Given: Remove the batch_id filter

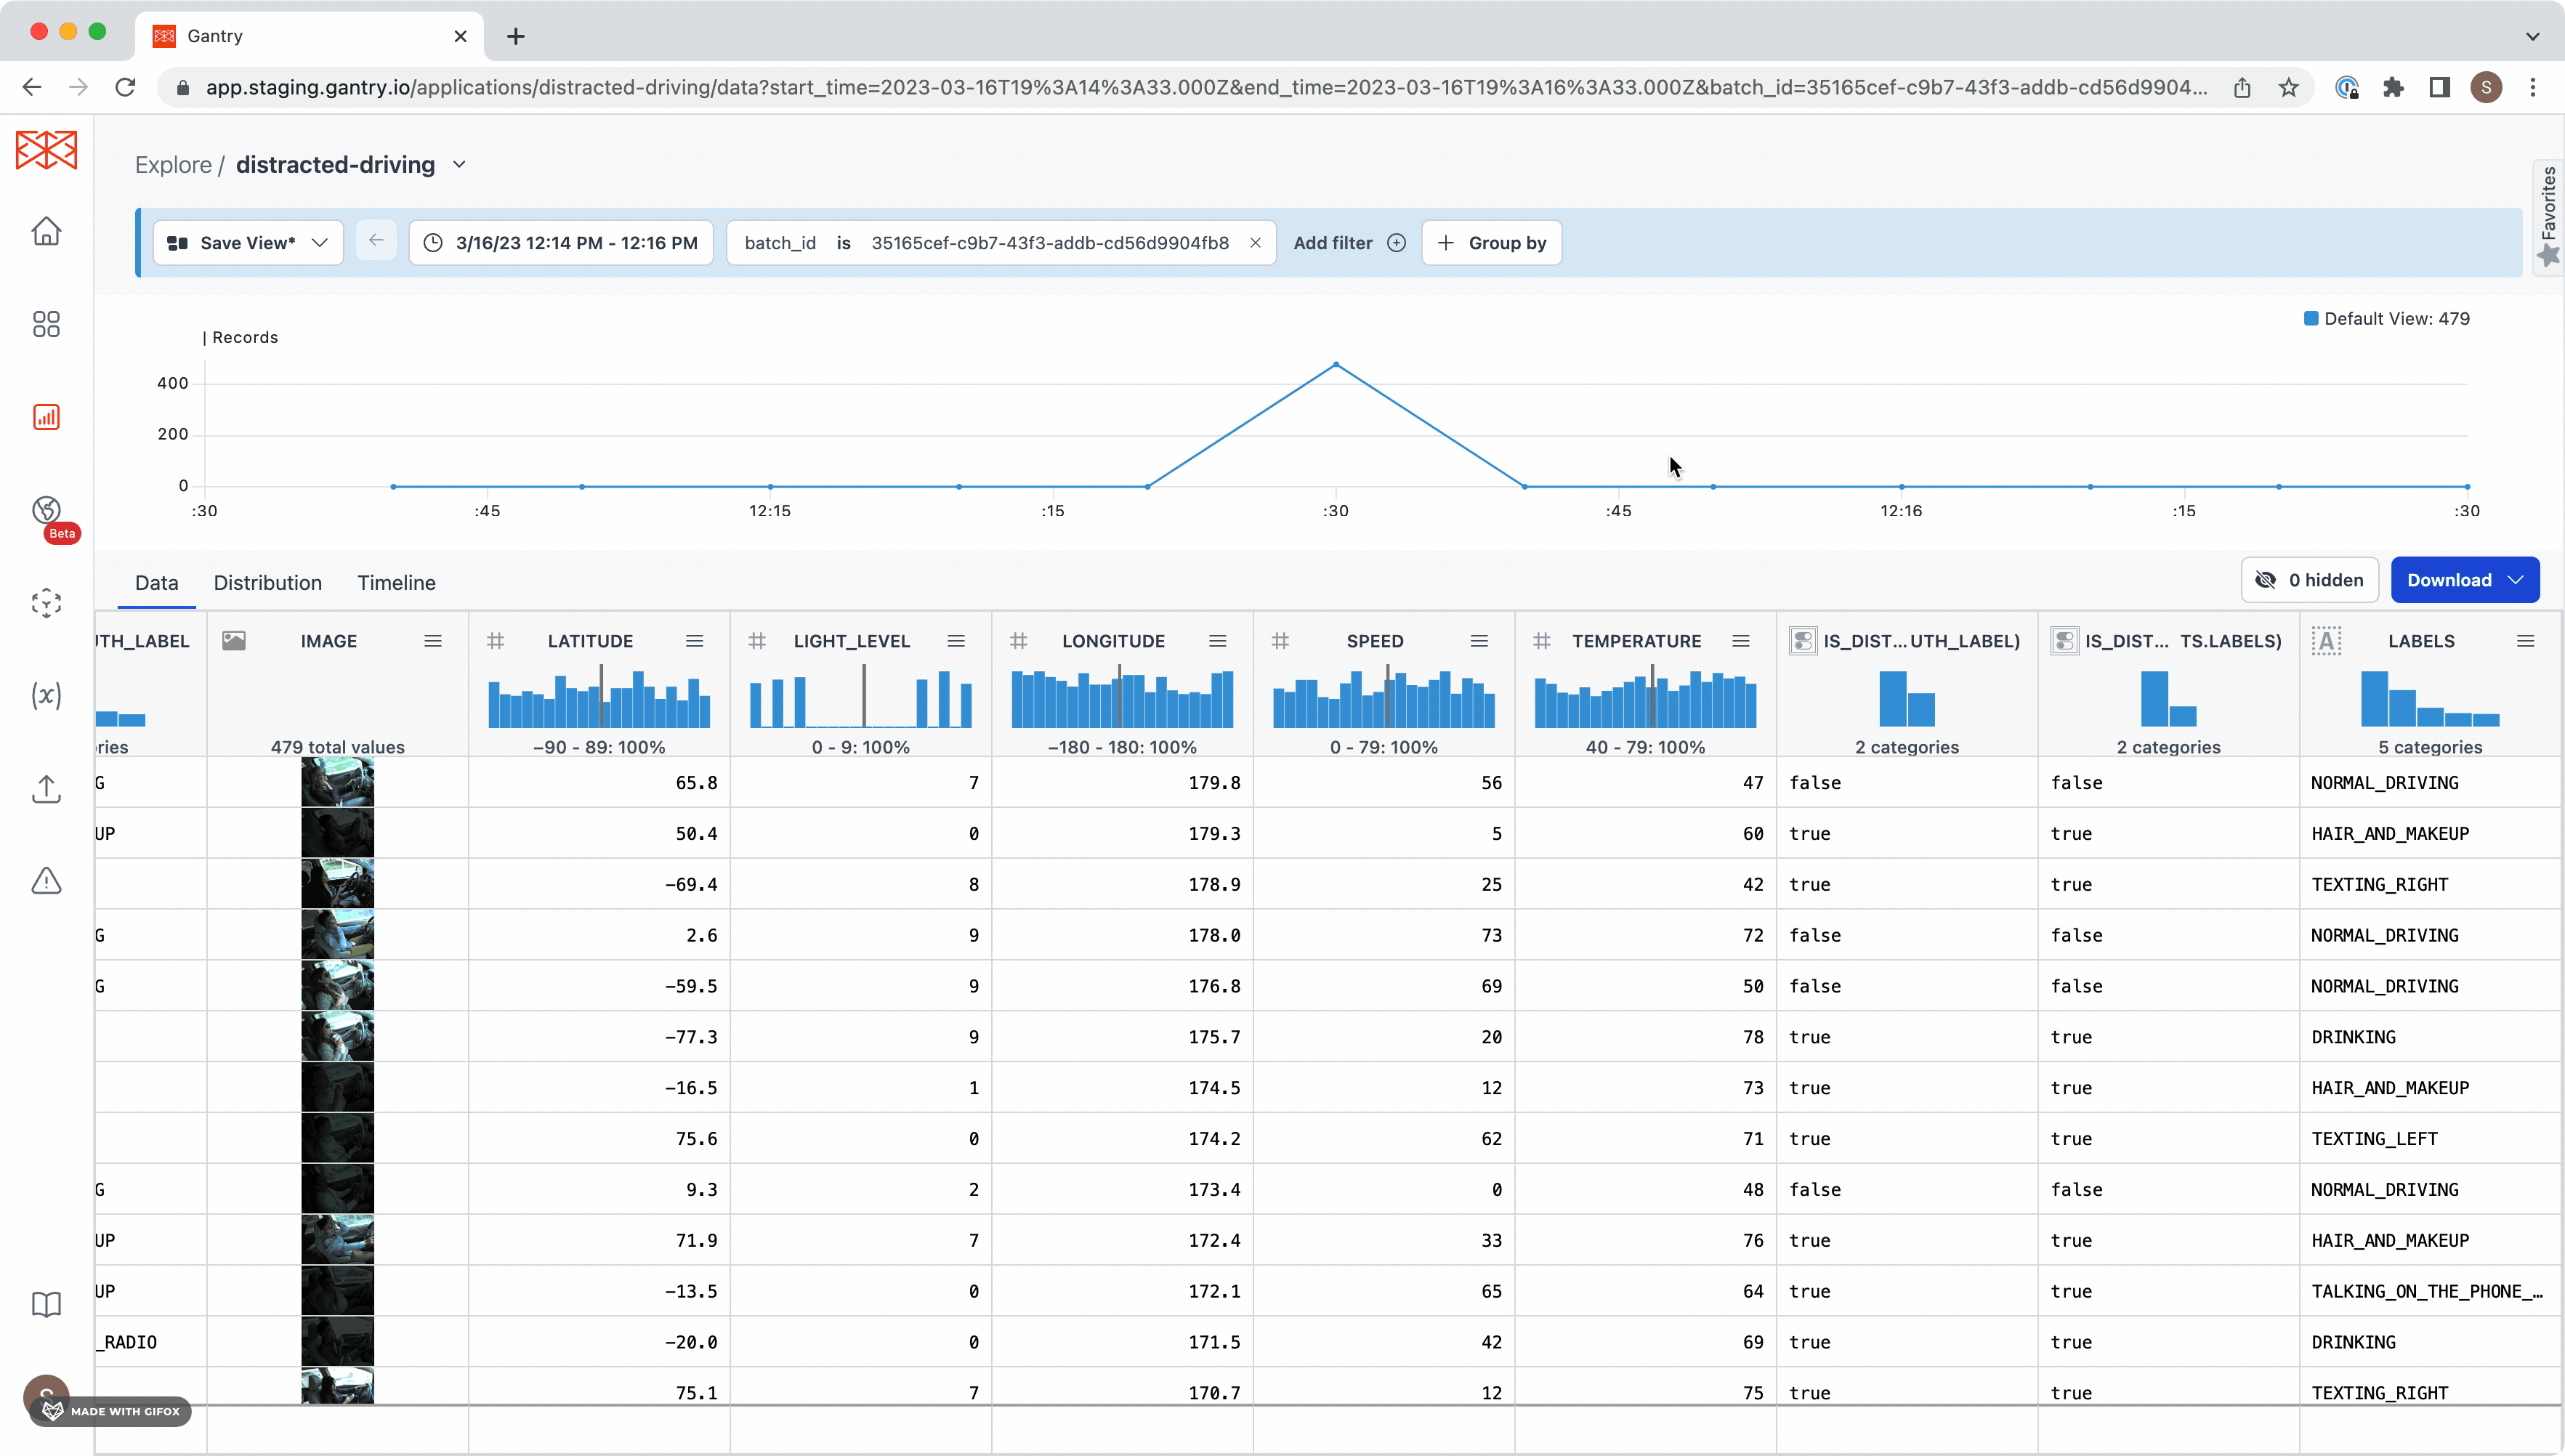Looking at the screenshot, I should click(1255, 243).
